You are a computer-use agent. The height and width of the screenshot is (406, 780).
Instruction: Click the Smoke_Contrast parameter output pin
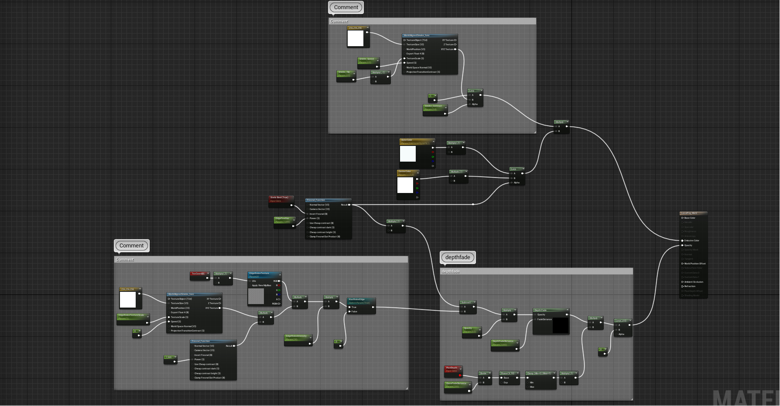(x=445, y=114)
